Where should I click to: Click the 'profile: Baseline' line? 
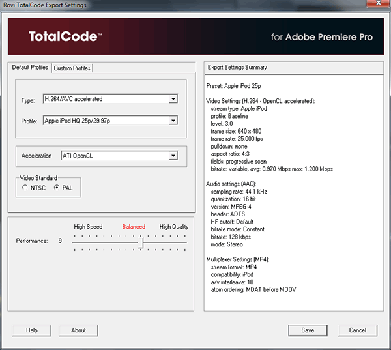[x=229, y=116]
